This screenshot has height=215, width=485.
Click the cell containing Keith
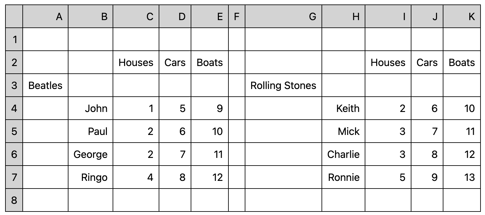[343, 108]
